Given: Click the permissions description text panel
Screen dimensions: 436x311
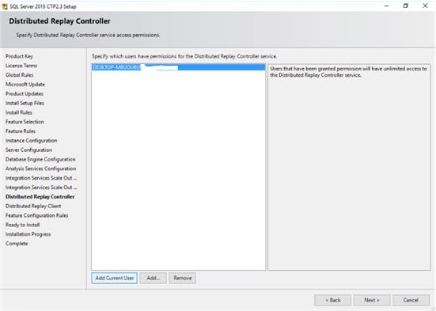Looking at the screenshot, I should 349,167.
